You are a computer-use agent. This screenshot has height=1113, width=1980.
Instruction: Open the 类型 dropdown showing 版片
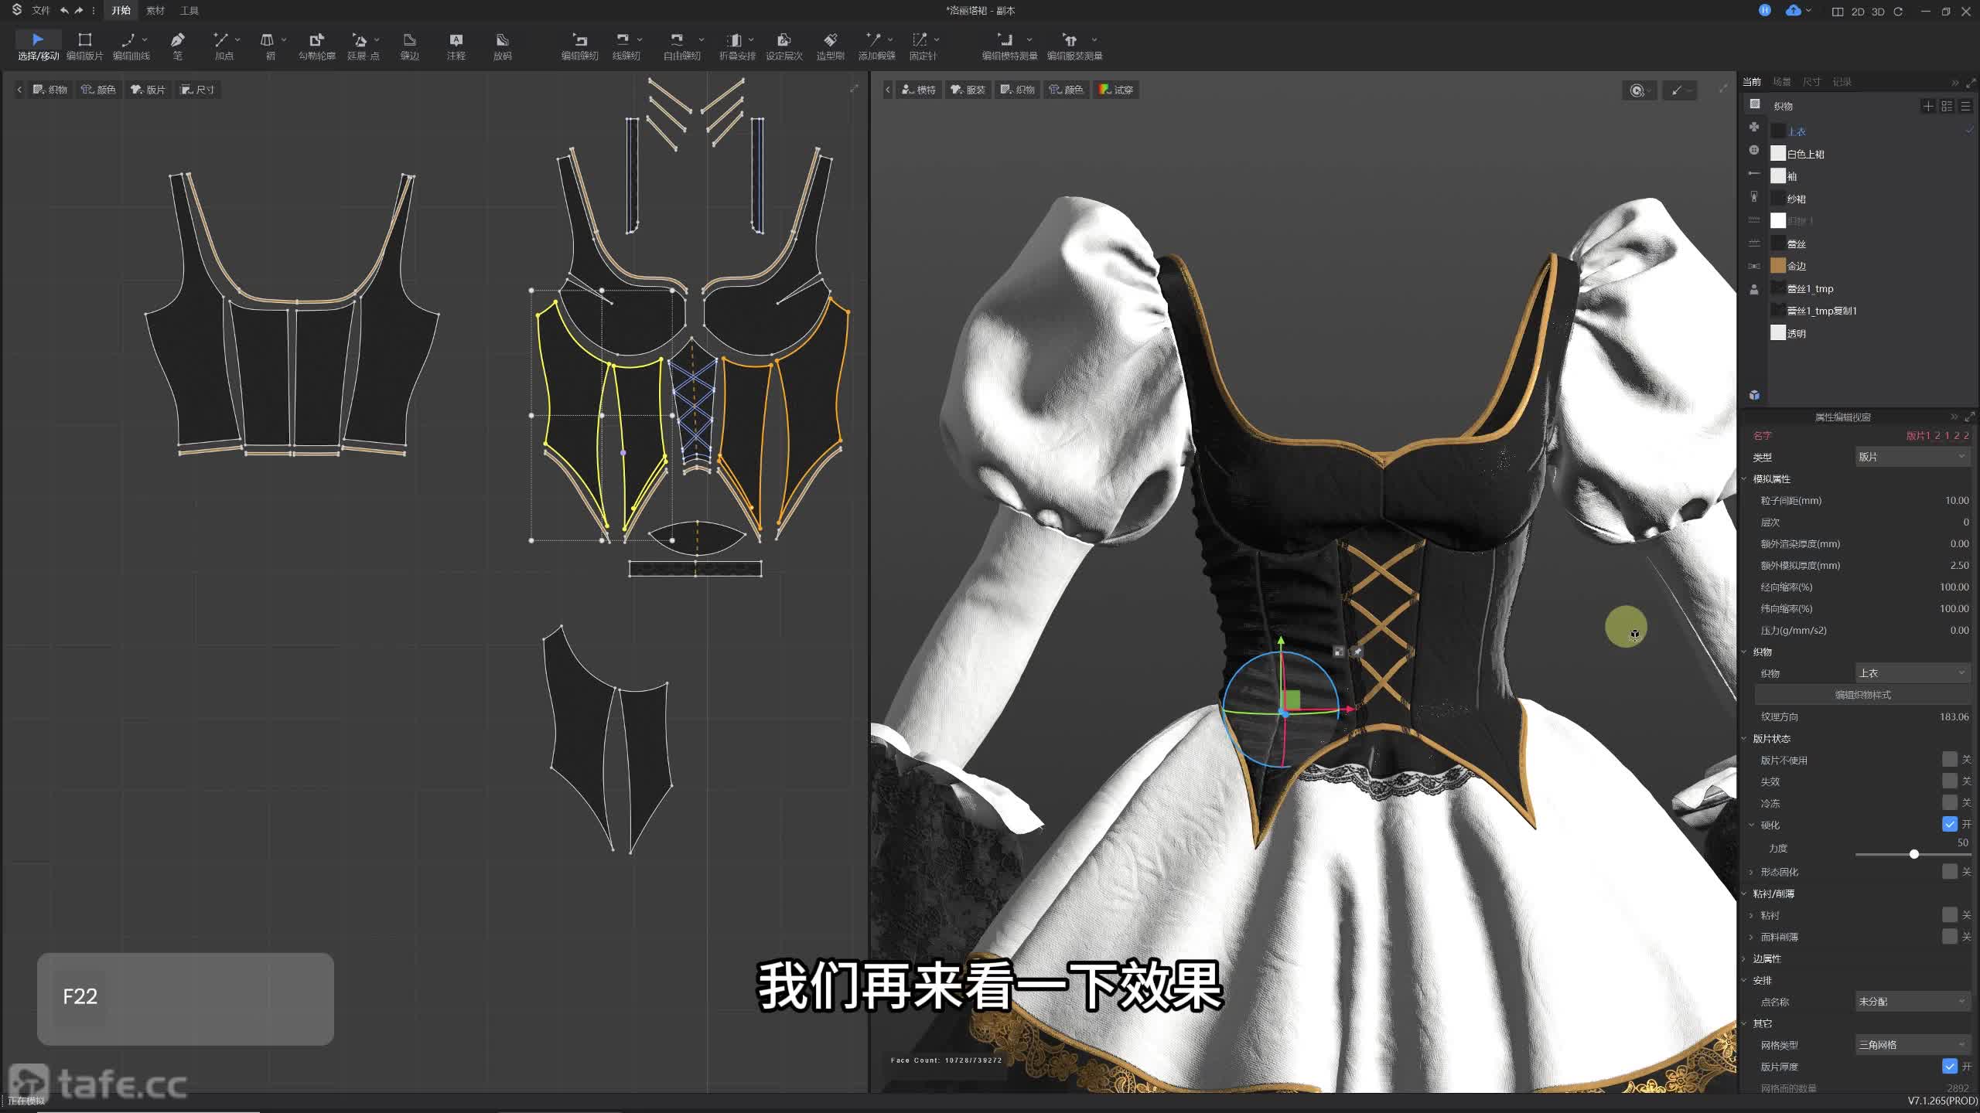(1912, 457)
